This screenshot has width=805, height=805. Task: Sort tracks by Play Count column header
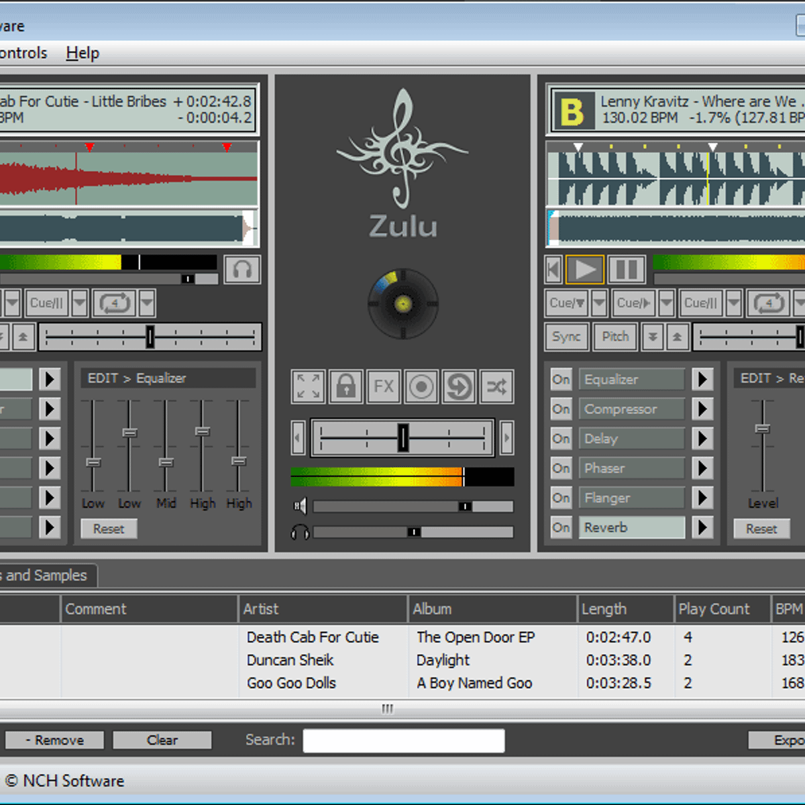tap(721, 609)
